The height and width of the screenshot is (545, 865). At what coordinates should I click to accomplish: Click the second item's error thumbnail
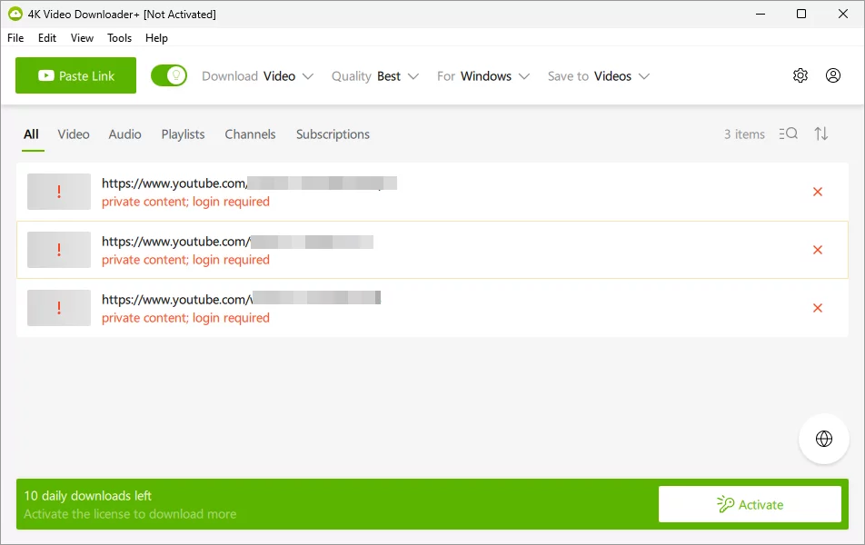click(59, 250)
